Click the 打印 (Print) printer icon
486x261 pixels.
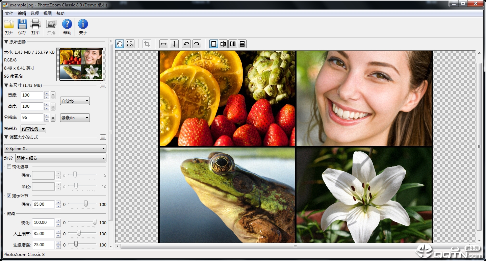[35, 24]
